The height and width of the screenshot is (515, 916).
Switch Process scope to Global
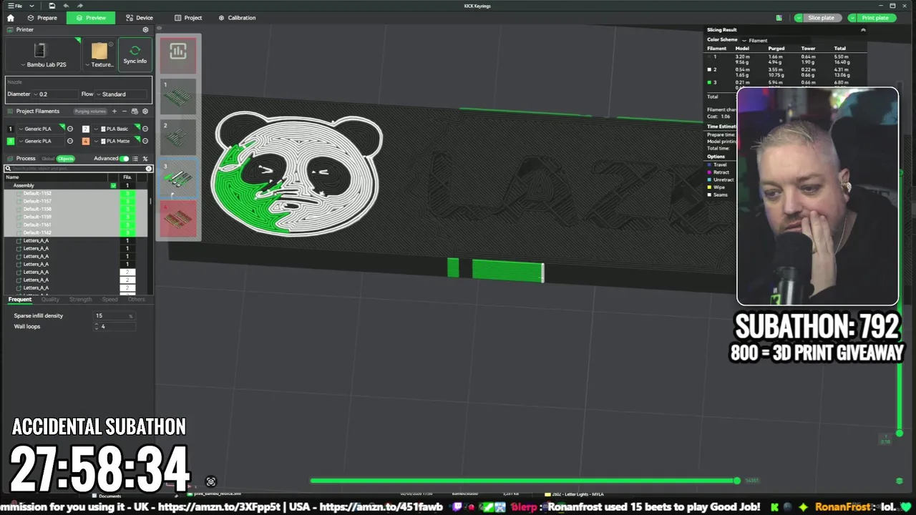pyautogui.click(x=48, y=159)
